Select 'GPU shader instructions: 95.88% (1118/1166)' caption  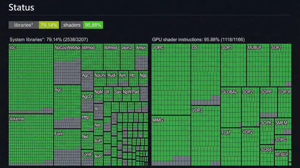(198, 39)
